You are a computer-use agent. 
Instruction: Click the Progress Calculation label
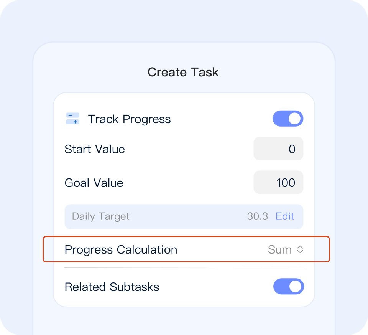121,250
